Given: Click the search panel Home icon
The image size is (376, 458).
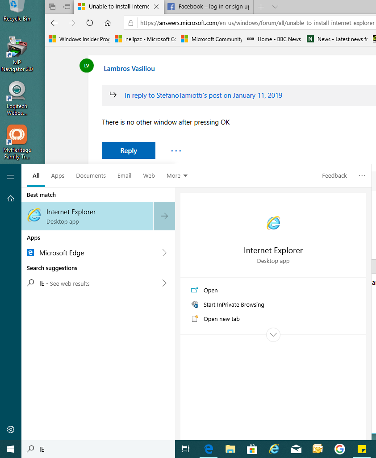Looking at the screenshot, I should 11,199.
